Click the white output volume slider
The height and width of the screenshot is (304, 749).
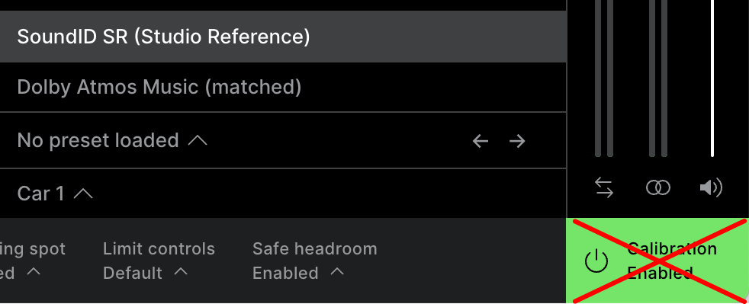pyautogui.click(x=712, y=78)
